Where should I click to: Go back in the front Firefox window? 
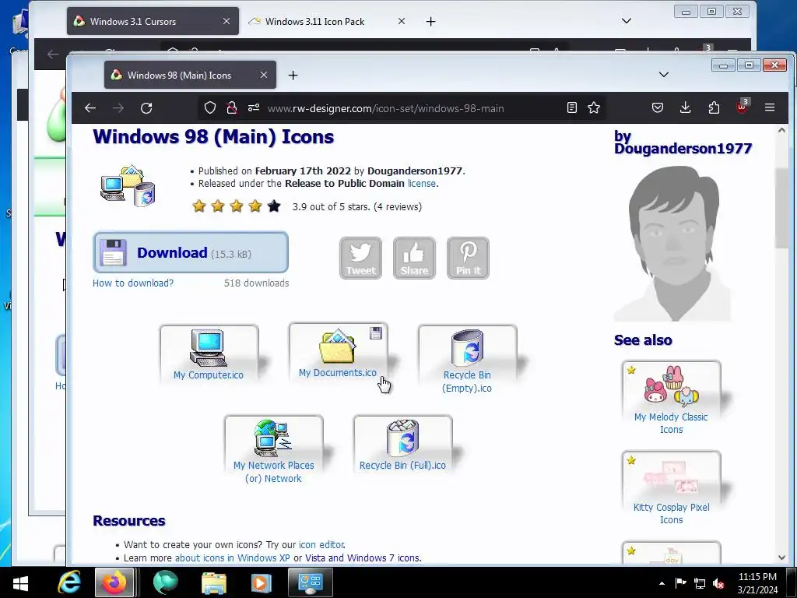(x=90, y=107)
